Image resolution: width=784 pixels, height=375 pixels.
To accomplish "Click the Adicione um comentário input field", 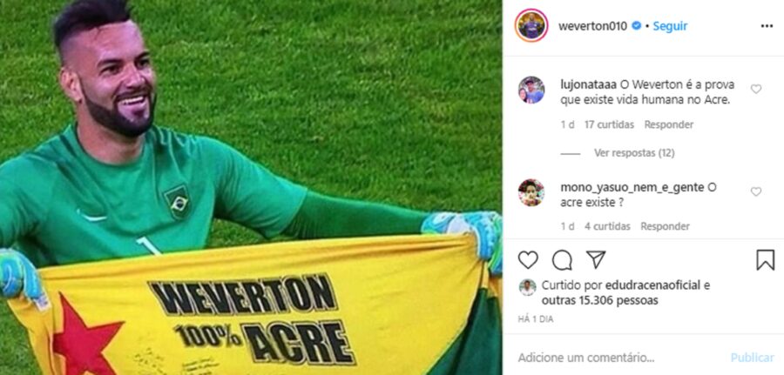I will (620, 358).
